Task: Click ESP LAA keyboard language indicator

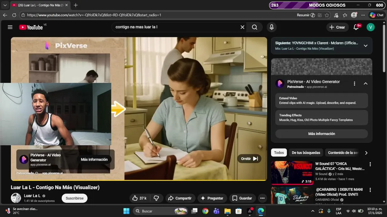Action: pos(339,211)
